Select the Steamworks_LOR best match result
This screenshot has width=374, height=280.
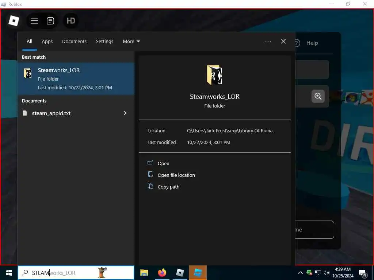point(76,79)
